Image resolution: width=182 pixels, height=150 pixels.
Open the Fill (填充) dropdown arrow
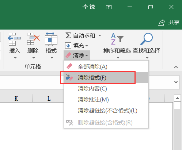(87, 46)
